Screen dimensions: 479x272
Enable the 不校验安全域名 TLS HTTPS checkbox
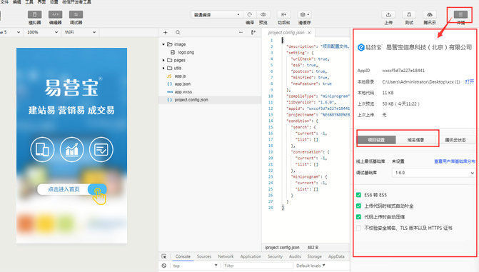point(358,228)
